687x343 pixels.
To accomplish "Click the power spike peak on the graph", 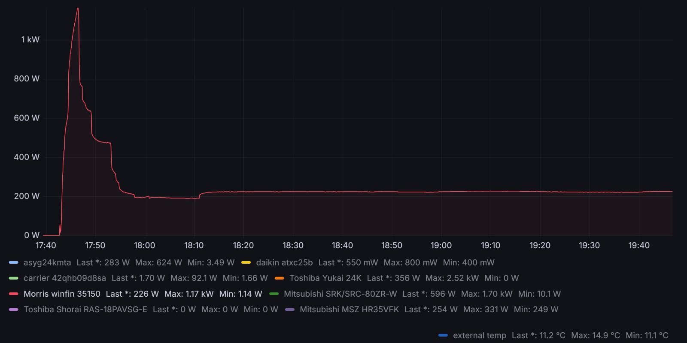I will click(x=78, y=9).
